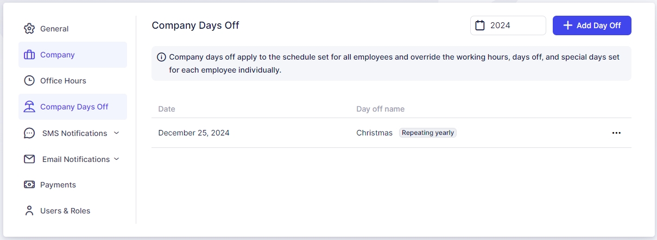Click the info icon in the notice banner

pos(161,57)
